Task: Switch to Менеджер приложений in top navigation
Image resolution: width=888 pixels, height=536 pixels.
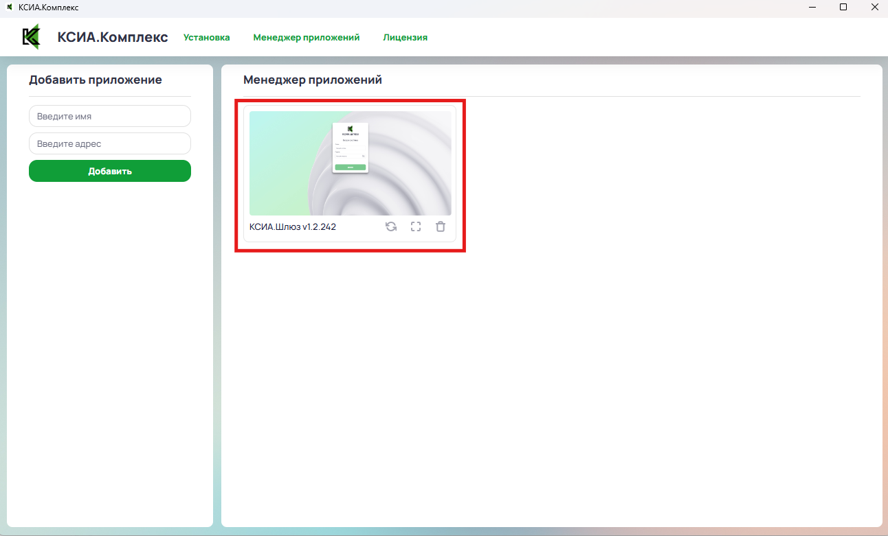Action: (307, 38)
